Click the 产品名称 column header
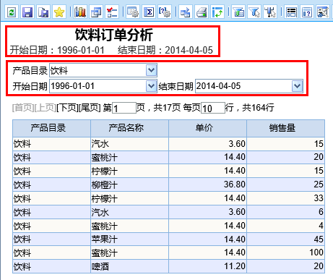This screenshot has width=333, height=280. coord(129,128)
